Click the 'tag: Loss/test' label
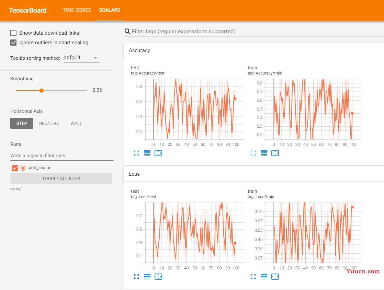Screen dimensions: 384x290 (144, 197)
